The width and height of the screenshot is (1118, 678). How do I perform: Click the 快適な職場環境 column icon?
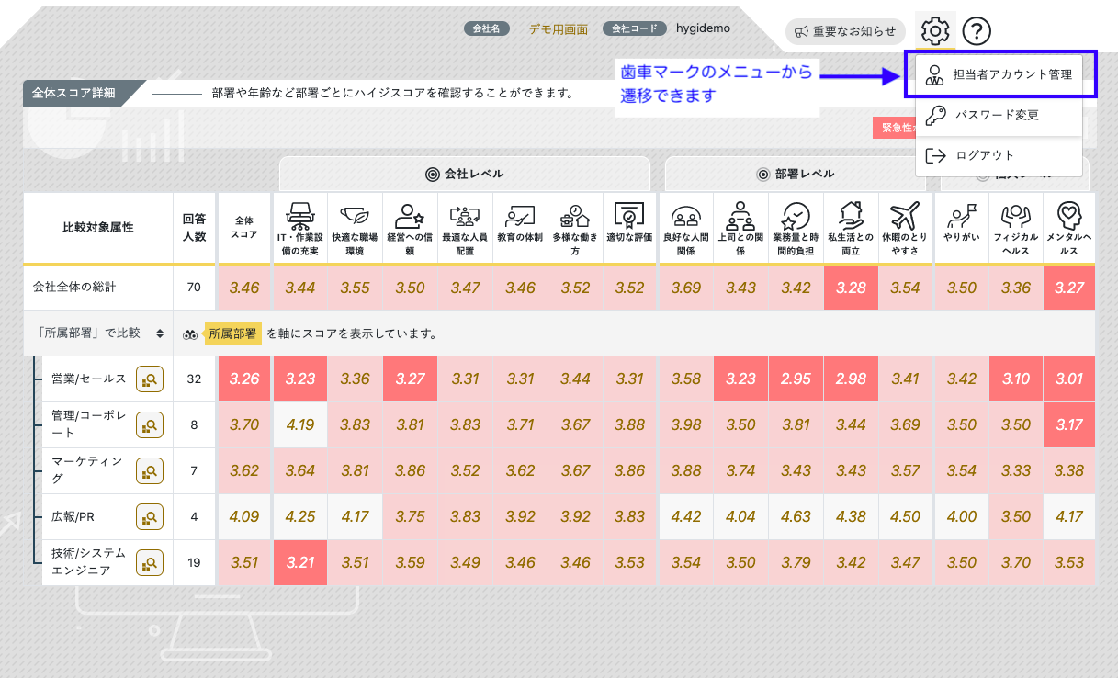coord(355,215)
